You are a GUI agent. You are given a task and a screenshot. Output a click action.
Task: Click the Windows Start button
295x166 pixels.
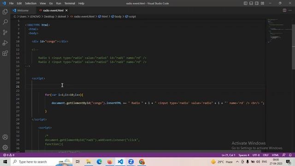click(x=5, y=162)
